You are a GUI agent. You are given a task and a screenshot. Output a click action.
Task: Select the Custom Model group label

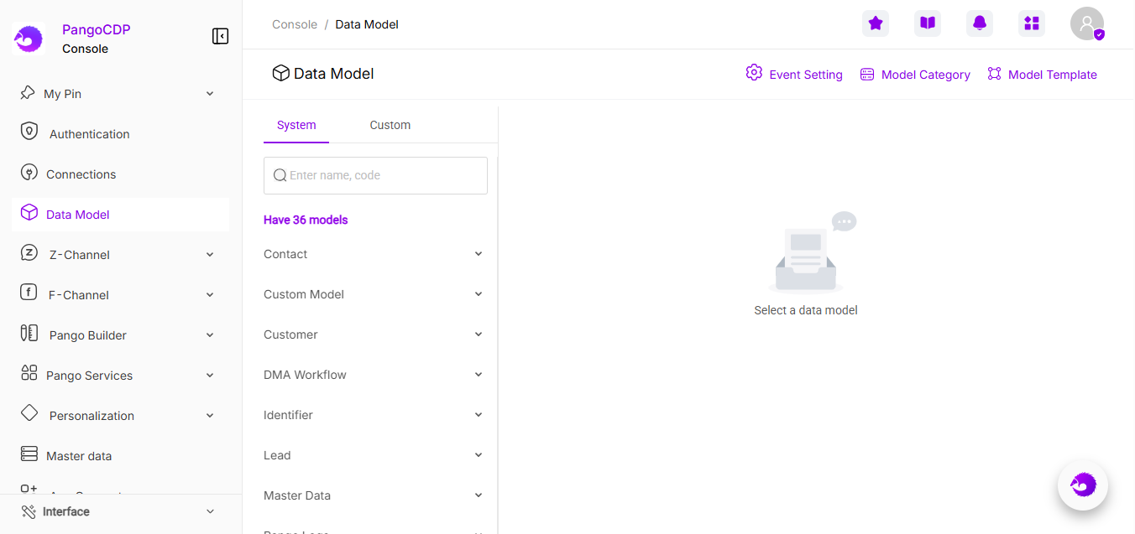pos(304,294)
